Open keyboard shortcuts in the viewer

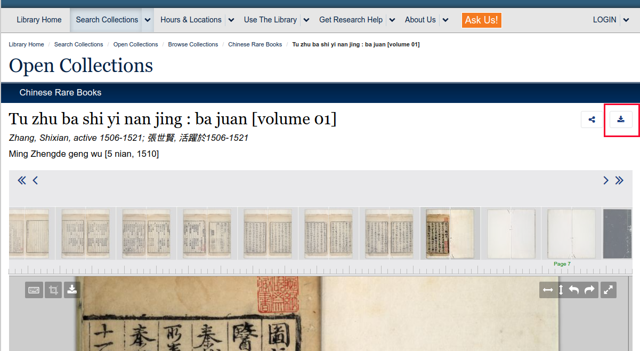[x=34, y=290]
